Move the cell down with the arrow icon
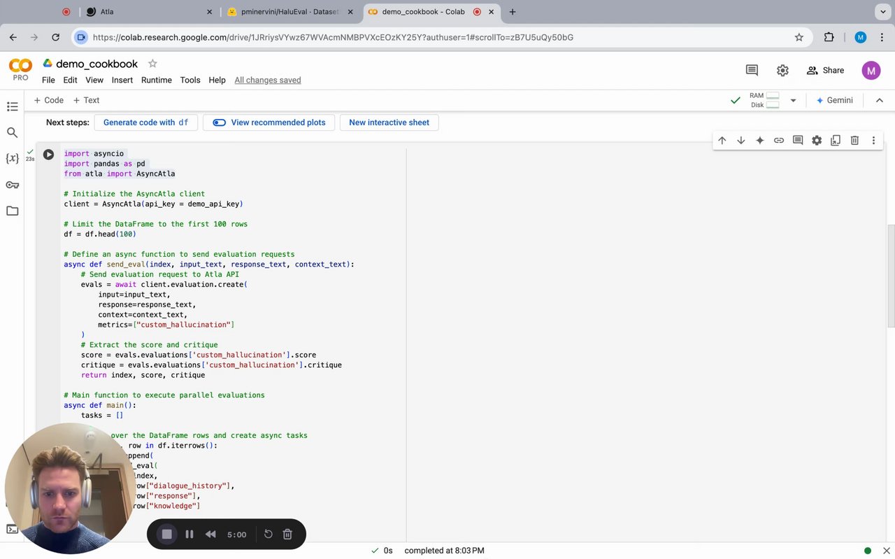This screenshot has height=559, width=895. coord(741,141)
